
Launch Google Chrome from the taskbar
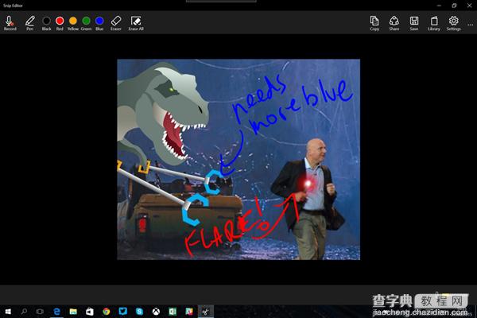[107, 312]
